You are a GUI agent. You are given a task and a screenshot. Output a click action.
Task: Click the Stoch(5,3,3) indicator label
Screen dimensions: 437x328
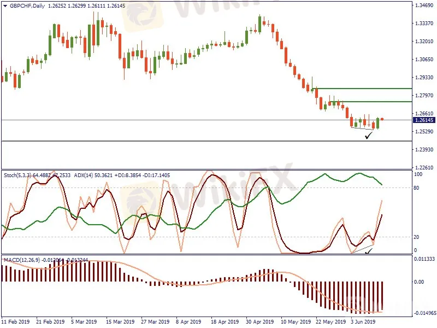click(18, 175)
